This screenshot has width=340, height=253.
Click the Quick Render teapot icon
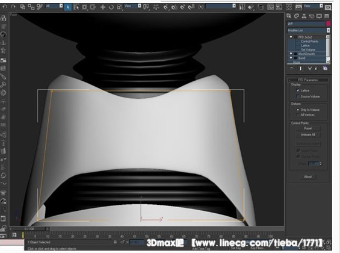tap(328, 8)
